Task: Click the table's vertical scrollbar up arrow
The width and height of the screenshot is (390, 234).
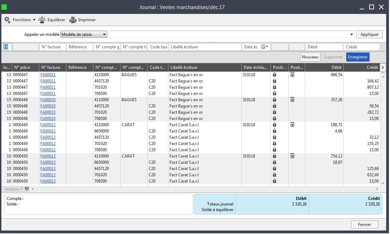Action: 383,77
